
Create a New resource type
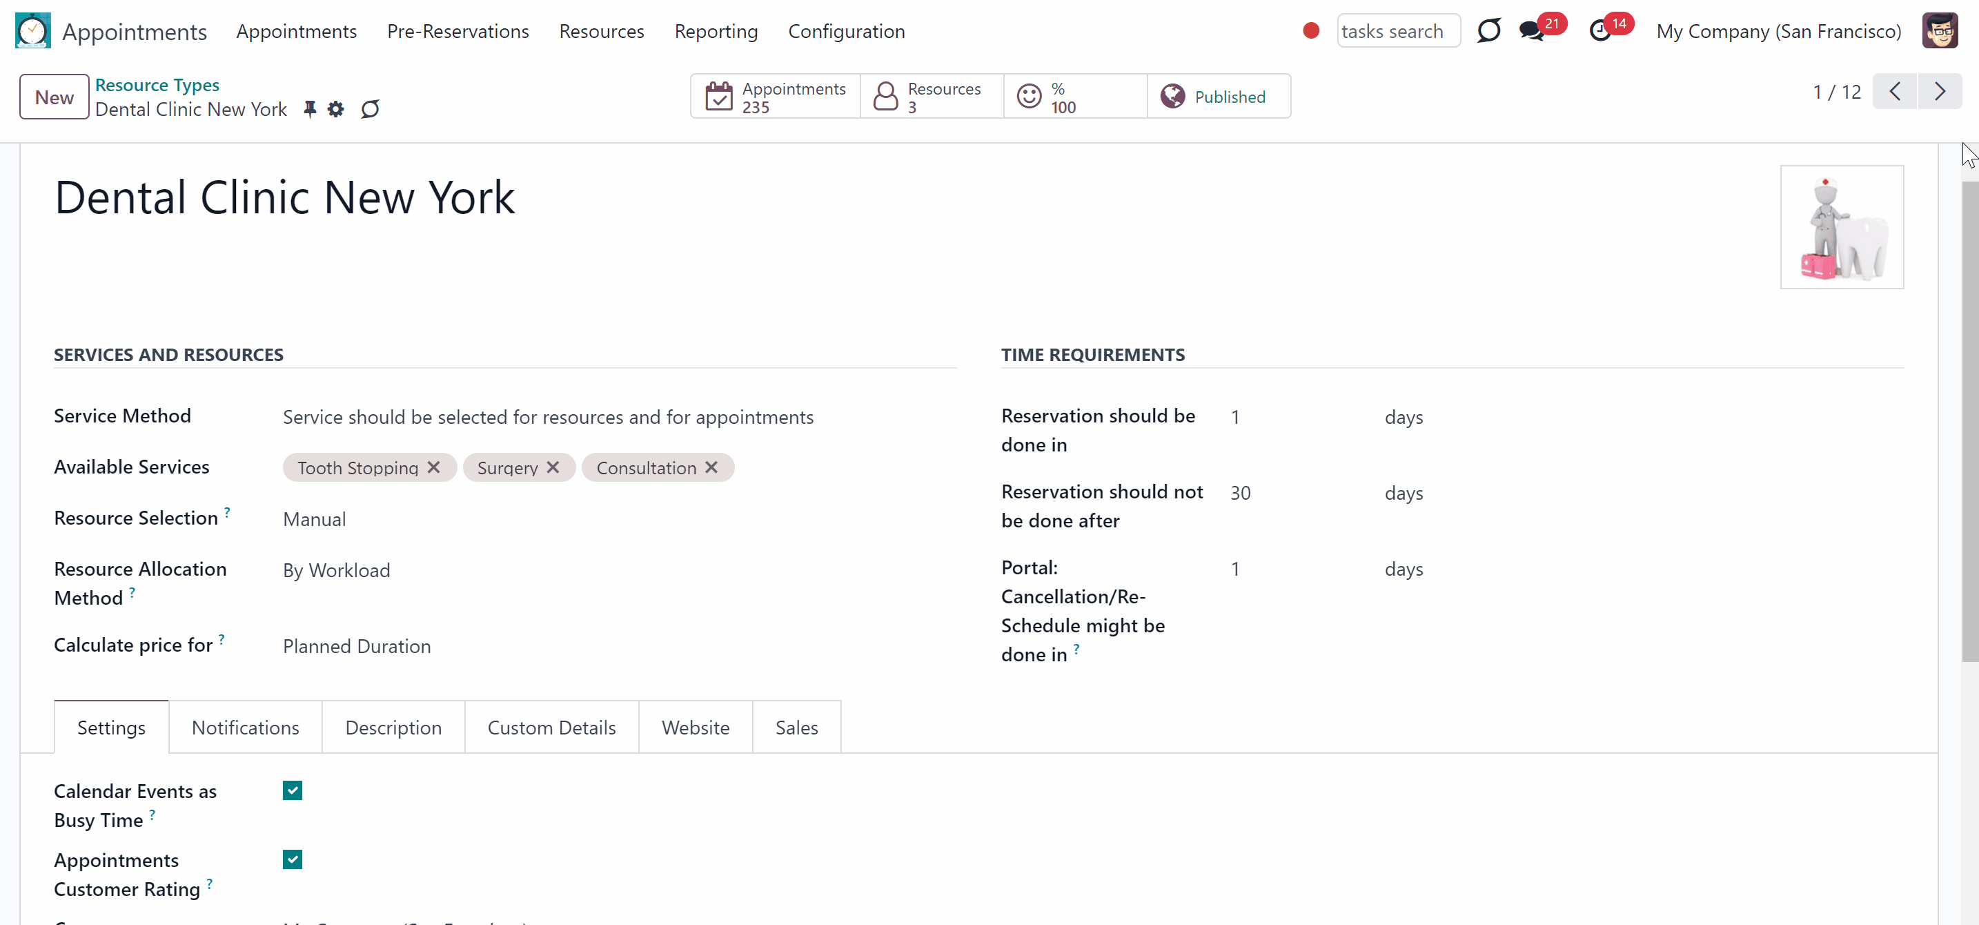coord(54,97)
